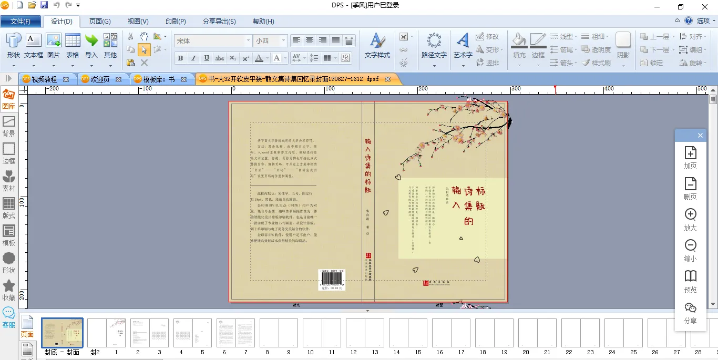Open the 素材 materials sidebar panel
This screenshot has height=360, width=718.
coord(9,177)
